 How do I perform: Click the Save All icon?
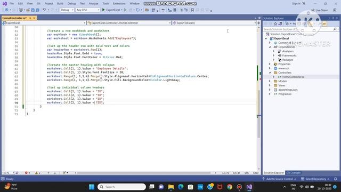click(x=37, y=10)
